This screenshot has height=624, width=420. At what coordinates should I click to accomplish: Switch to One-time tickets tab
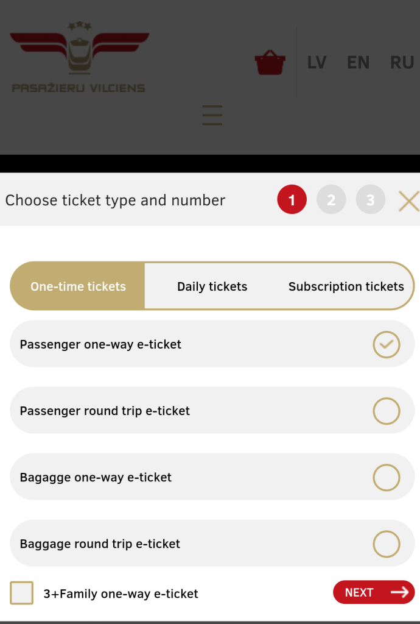tap(78, 286)
